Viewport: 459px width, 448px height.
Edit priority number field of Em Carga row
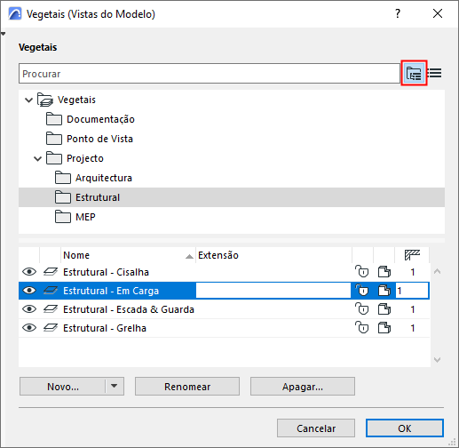click(412, 291)
